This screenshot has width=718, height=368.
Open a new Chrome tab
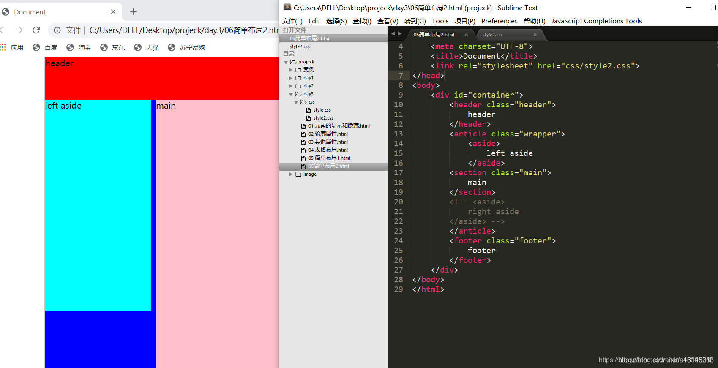133,12
